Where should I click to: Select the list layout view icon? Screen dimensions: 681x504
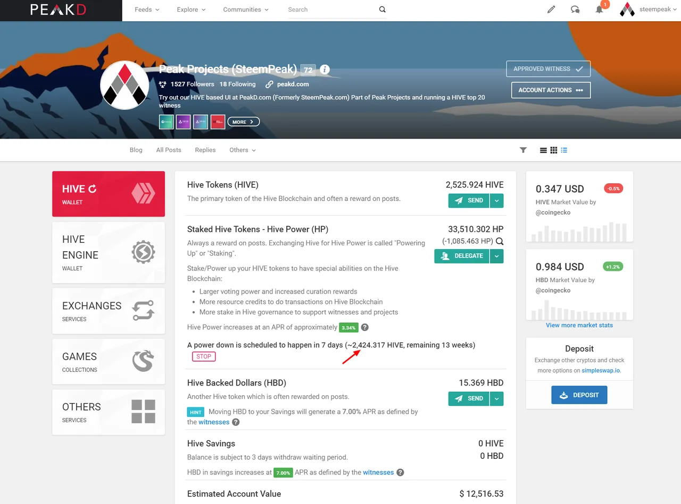pyautogui.click(x=543, y=150)
